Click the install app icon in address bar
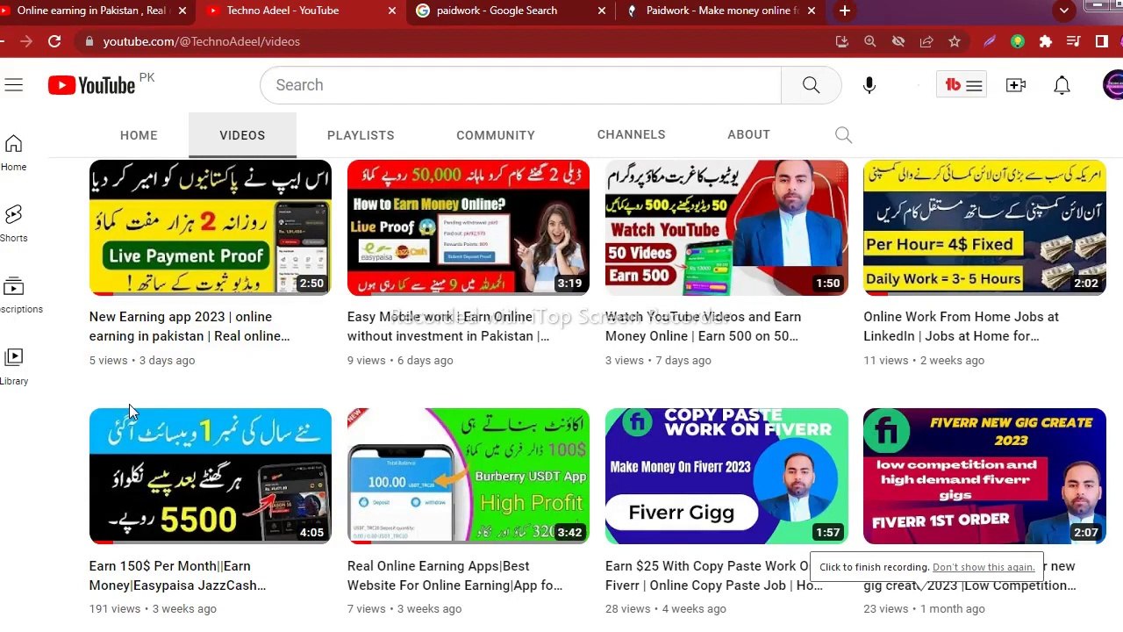The width and height of the screenshot is (1123, 632). (x=842, y=41)
